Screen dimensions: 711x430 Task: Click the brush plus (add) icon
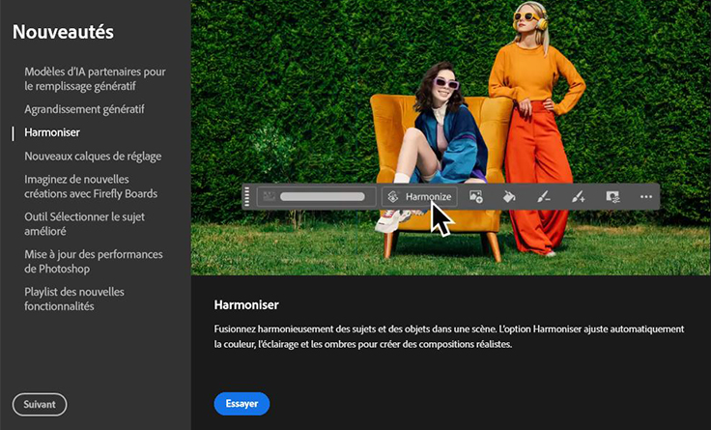tap(578, 196)
